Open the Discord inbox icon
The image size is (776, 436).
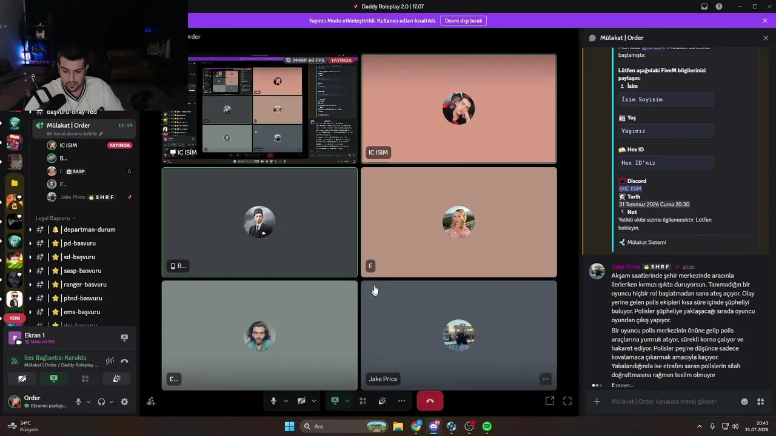704,7
